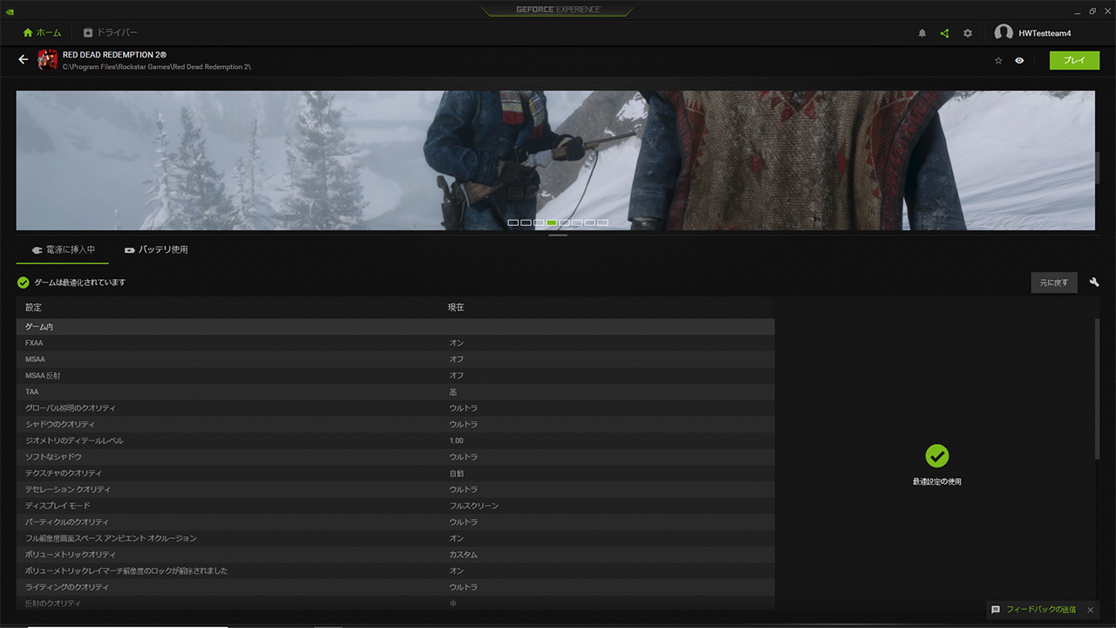The height and width of the screenshot is (628, 1116).
Task: Click the HWTestteam4 username
Action: [1045, 33]
